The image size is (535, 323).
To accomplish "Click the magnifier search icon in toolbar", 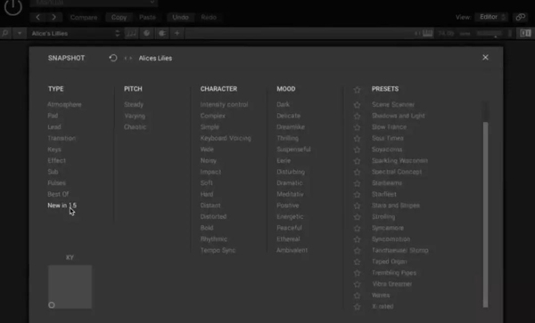I will pyautogui.click(x=5, y=33).
